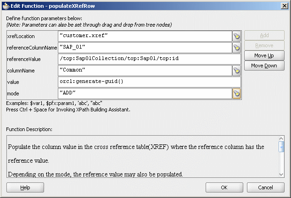
Task: Open lookup dialog for referenceColumnName field
Action: [237, 48]
